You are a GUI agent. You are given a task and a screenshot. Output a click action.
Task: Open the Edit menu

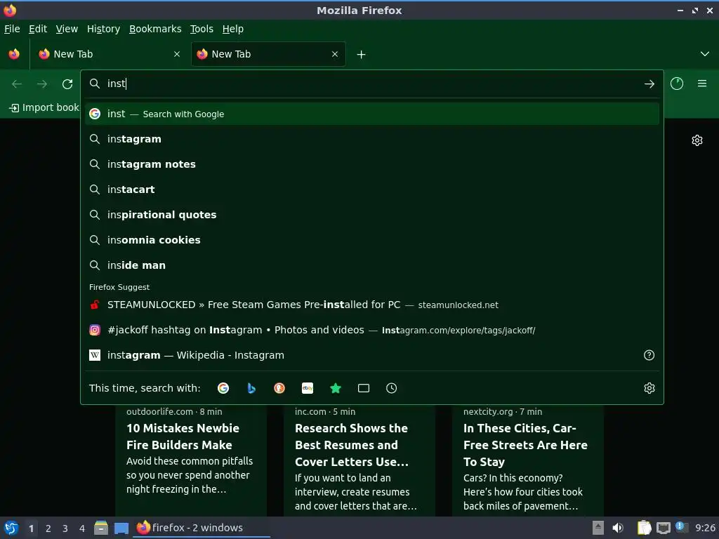(x=38, y=29)
